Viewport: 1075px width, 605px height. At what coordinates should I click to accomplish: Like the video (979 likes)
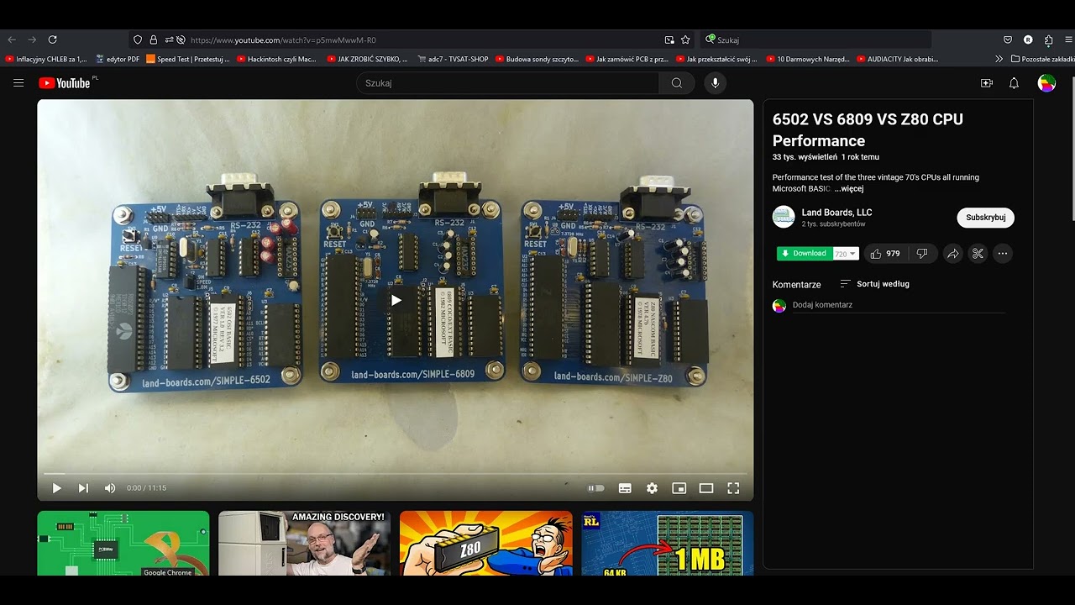click(x=885, y=254)
